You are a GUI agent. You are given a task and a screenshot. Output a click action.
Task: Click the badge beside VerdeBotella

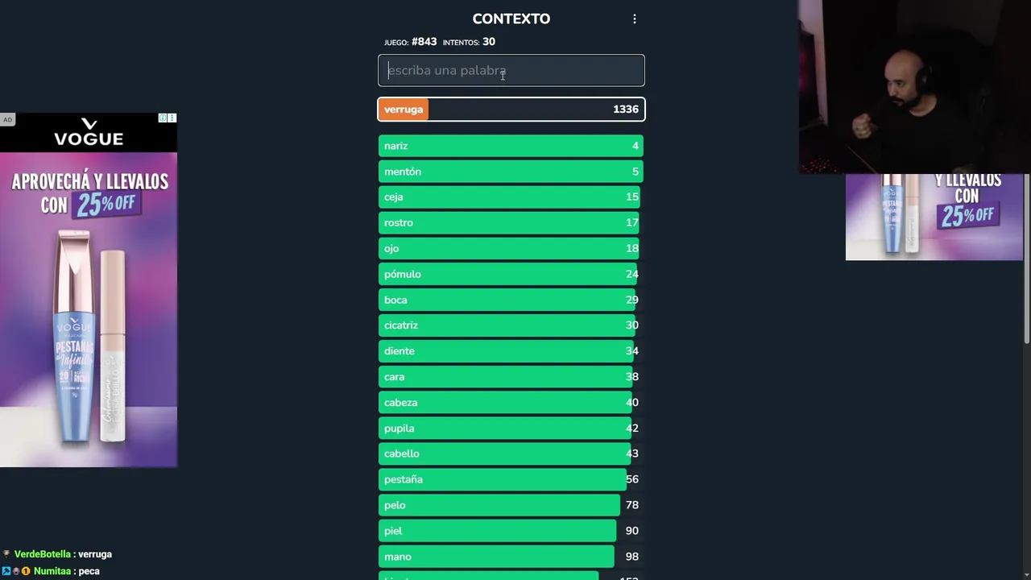tap(6, 554)
